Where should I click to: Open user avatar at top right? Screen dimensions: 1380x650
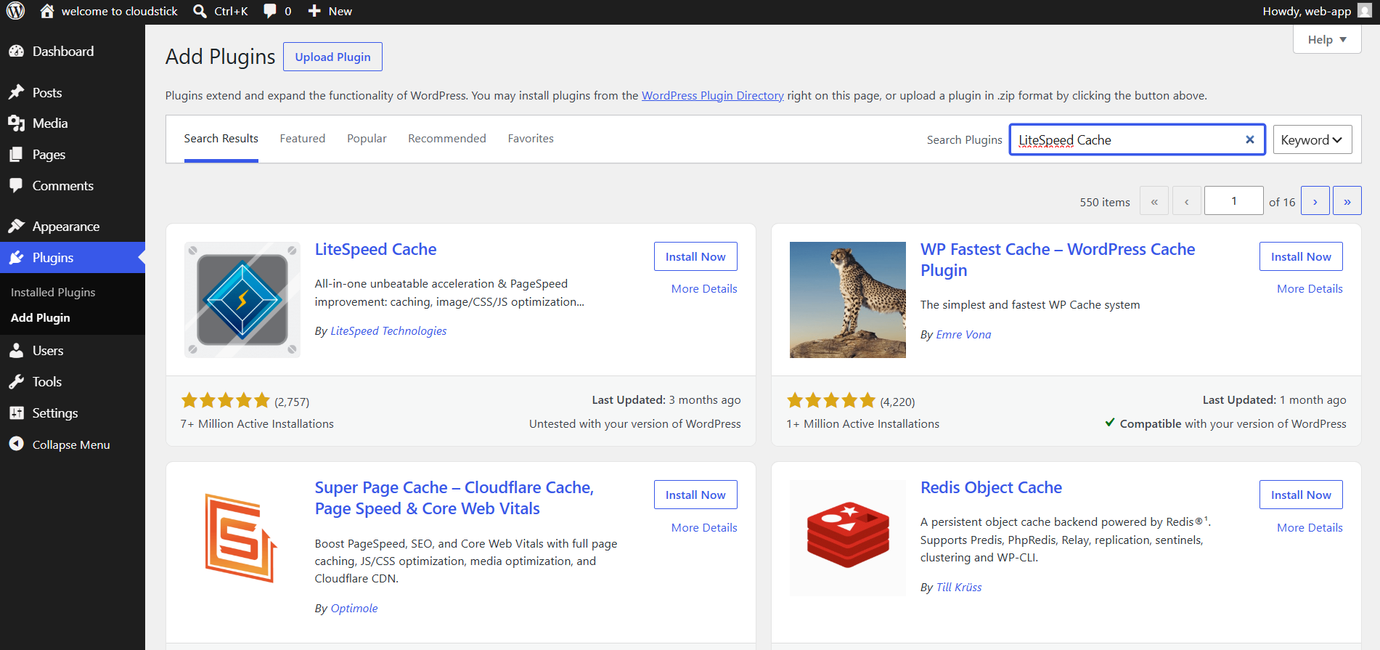[x=1365, y=11]
